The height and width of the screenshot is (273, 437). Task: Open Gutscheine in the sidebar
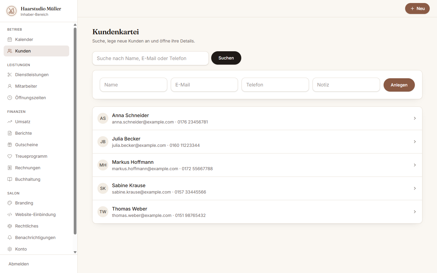[36, 145]
